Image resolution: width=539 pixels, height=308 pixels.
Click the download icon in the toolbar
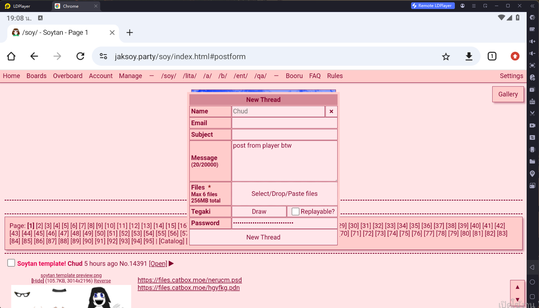pyautogui.click(x=469, y=56)
